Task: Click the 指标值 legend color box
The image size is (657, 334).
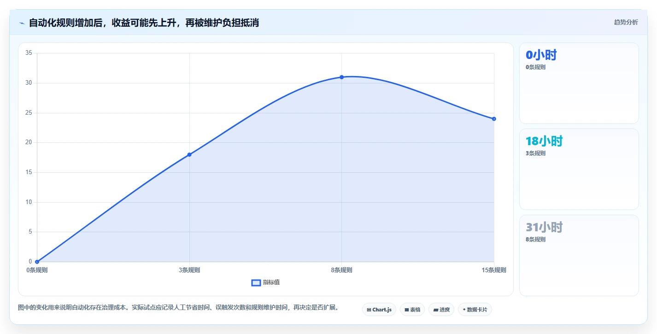Action: [x=256, y=282]
